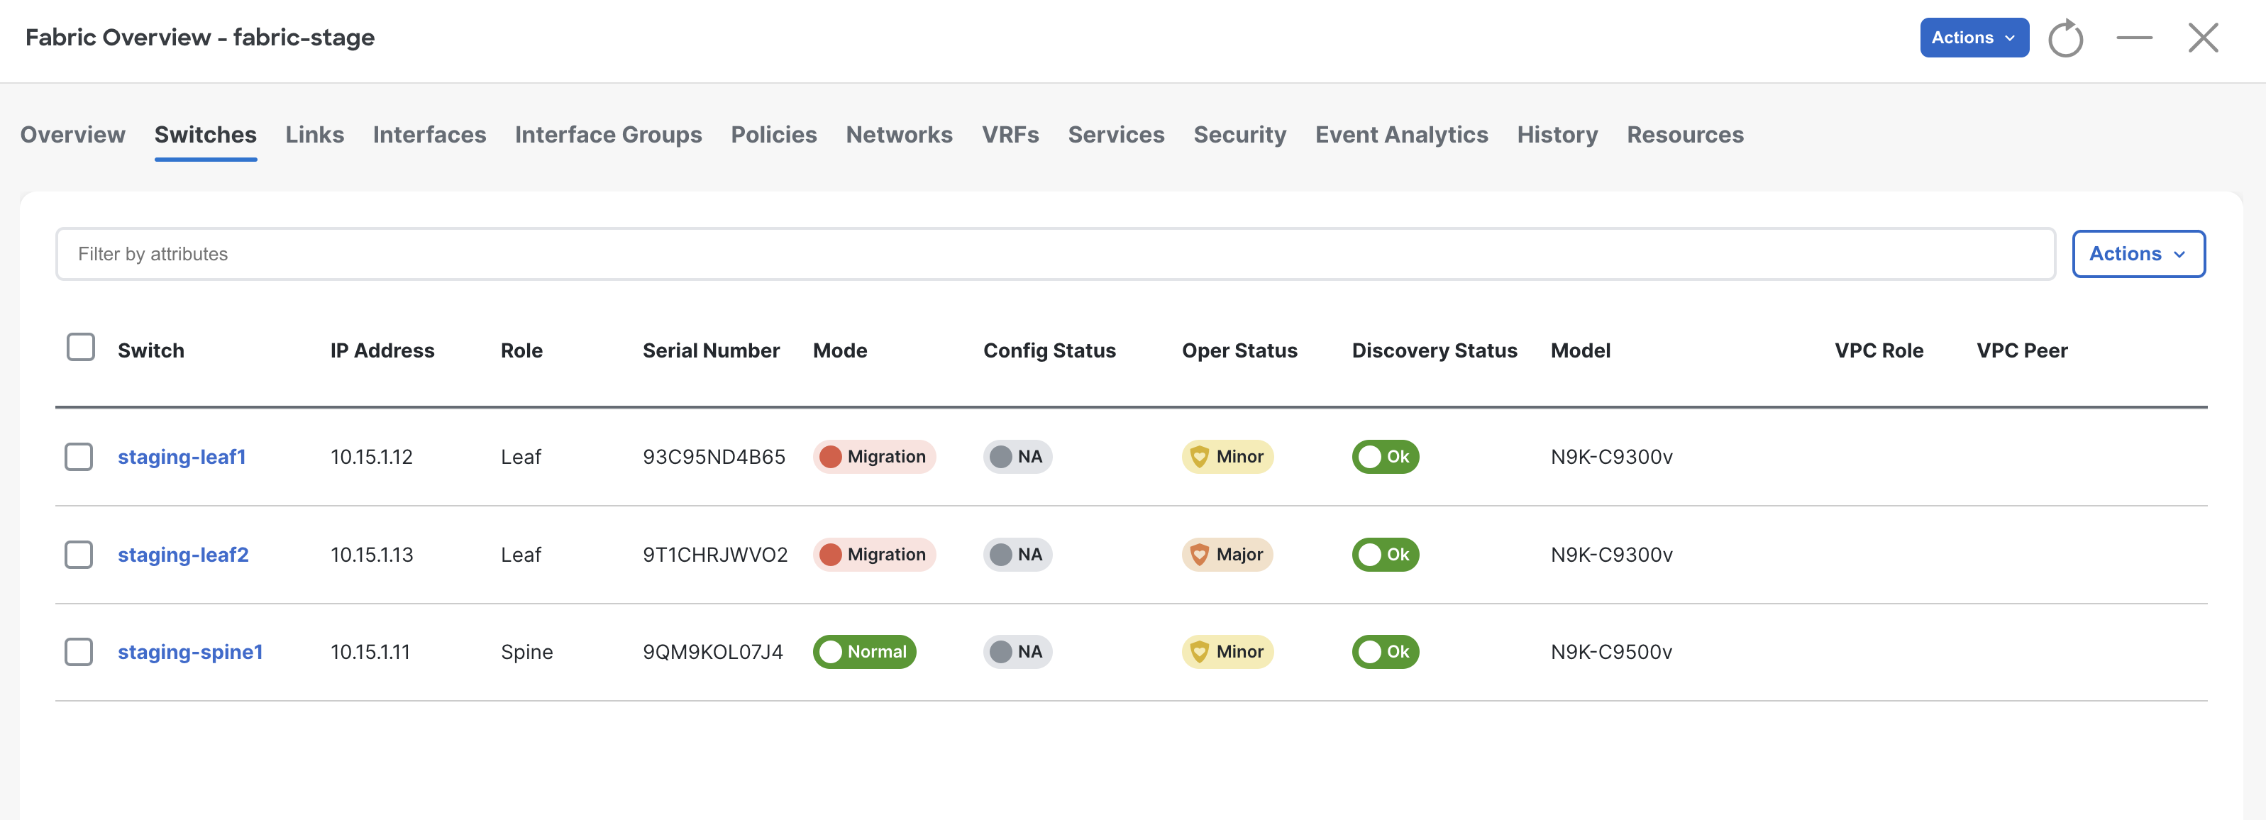This screenshot has height=820, width=2266.
Task: Open the staging-spine1 switch link
Action: coord(190,652)
